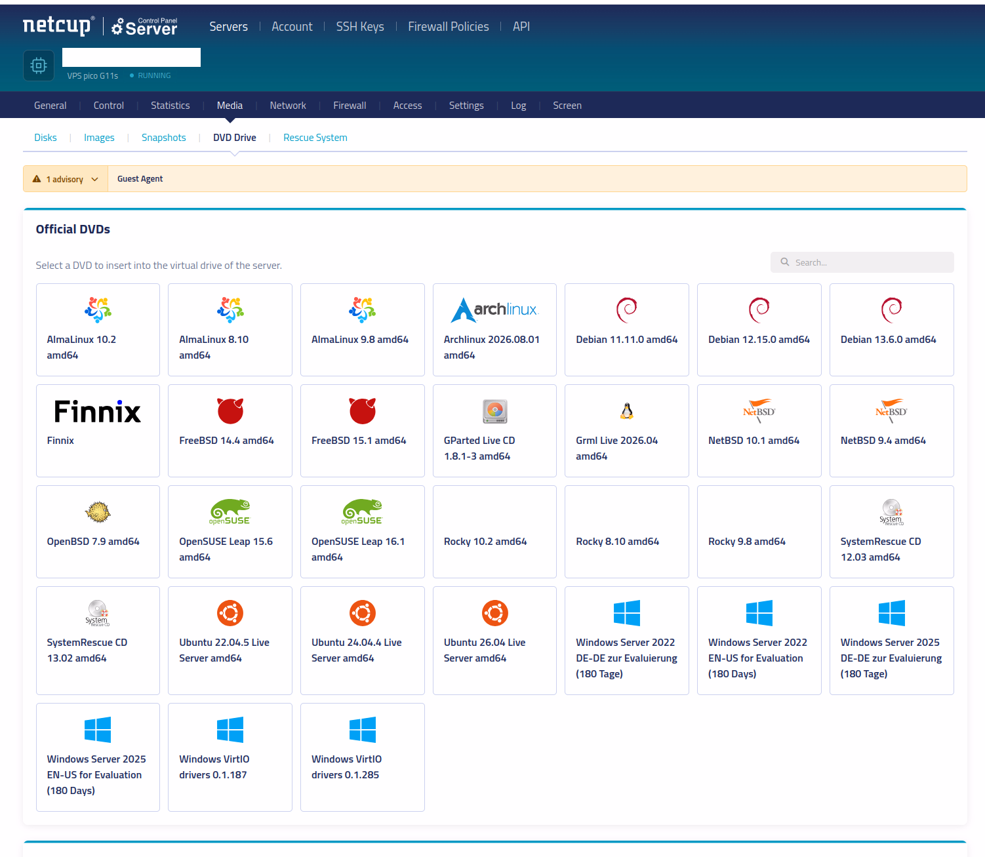This screenshot has width=985, height=857.
Task: Go to the Firewall tab
Action: [350, 106]
